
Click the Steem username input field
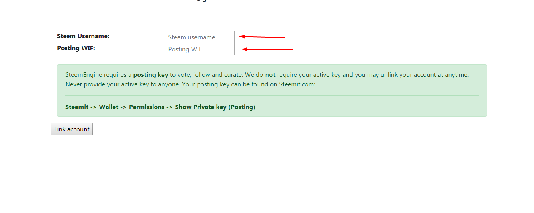[201, 37]
